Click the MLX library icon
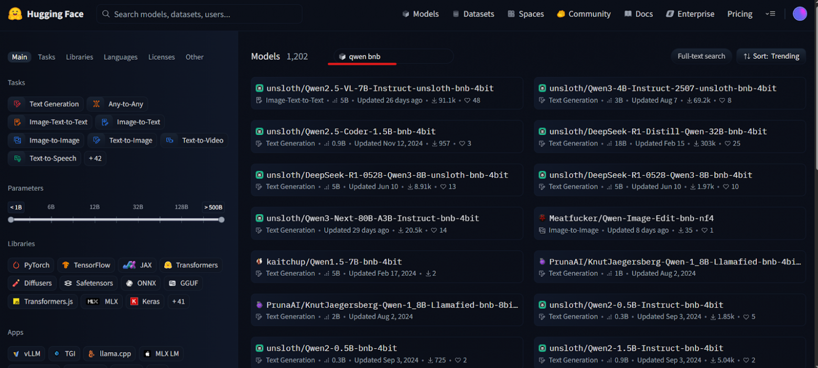The width and height of the screenshot is (818, 368). (93, 301)
